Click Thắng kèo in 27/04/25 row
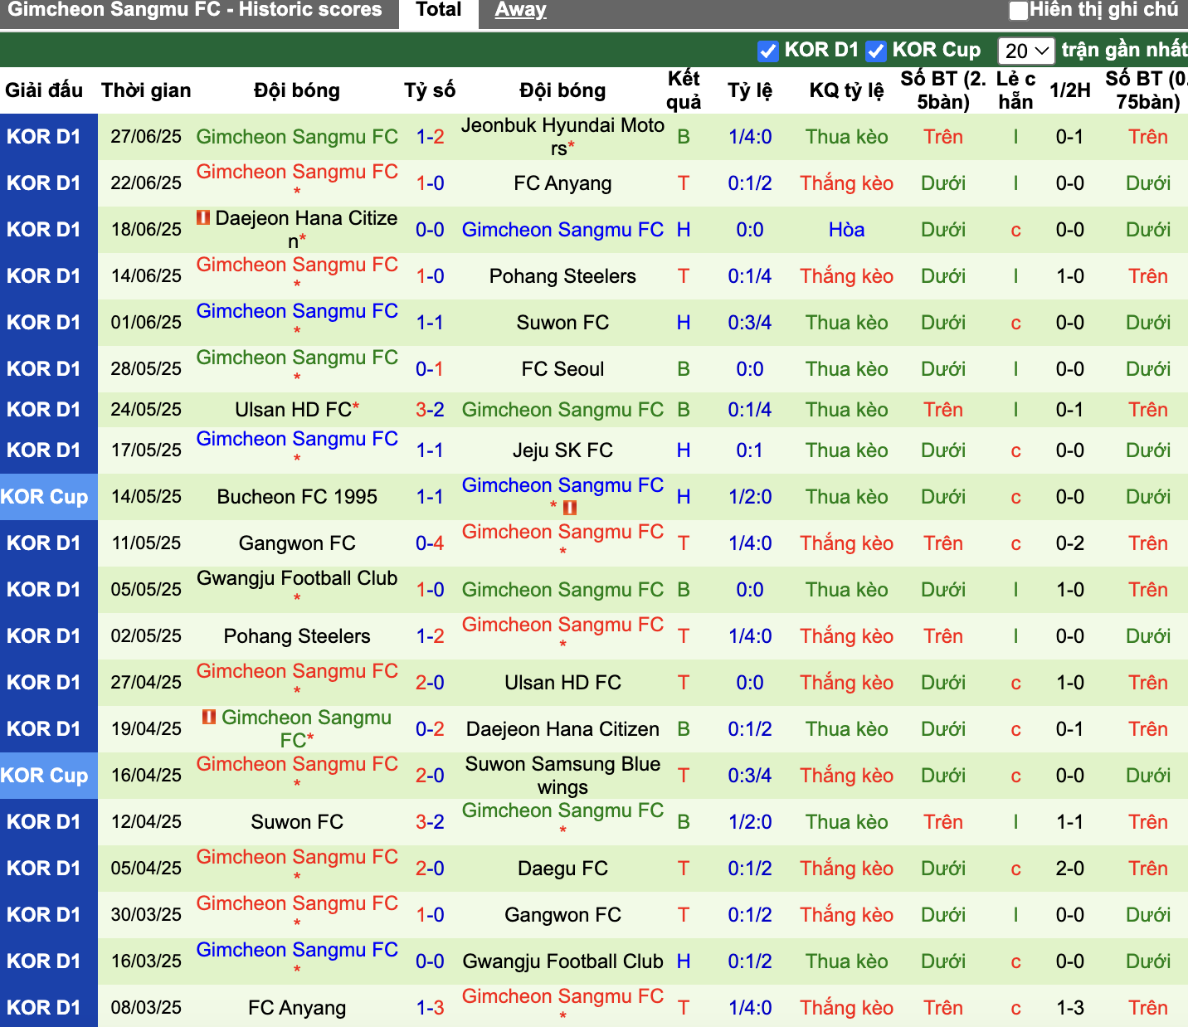Screen dimensions: 1188x1027 [846, 683]
